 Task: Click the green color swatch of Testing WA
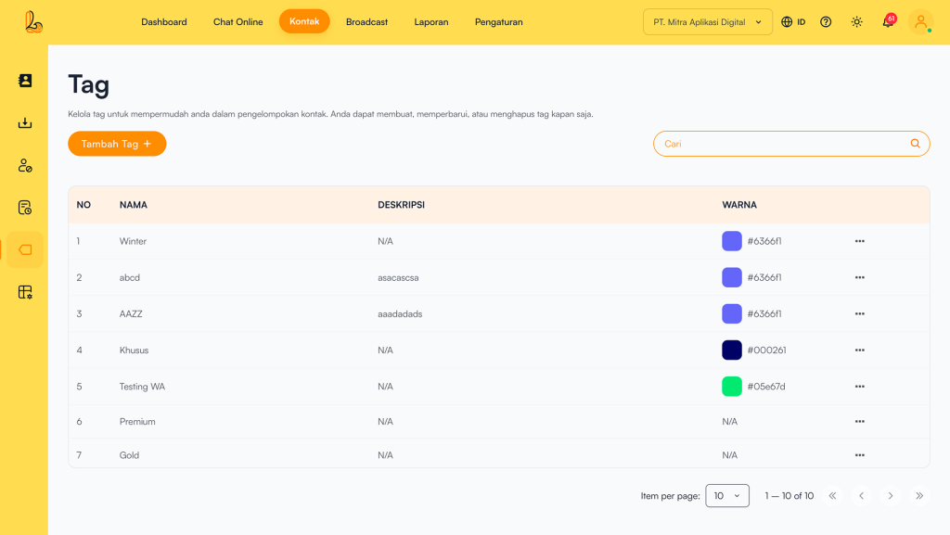coord(732,387)
